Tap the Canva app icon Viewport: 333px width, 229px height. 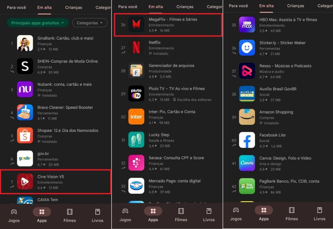pos(247,163)
